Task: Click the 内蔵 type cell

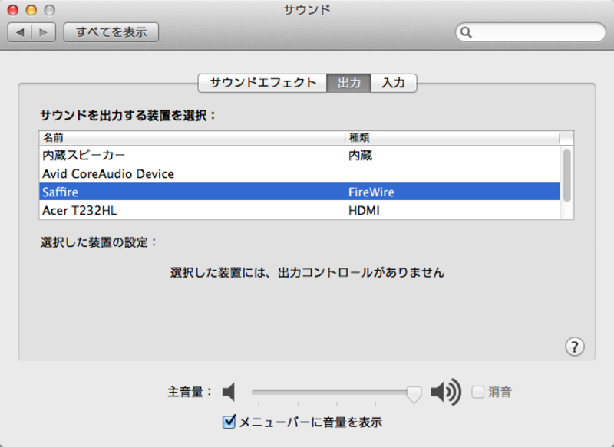Action: [360, 155]
